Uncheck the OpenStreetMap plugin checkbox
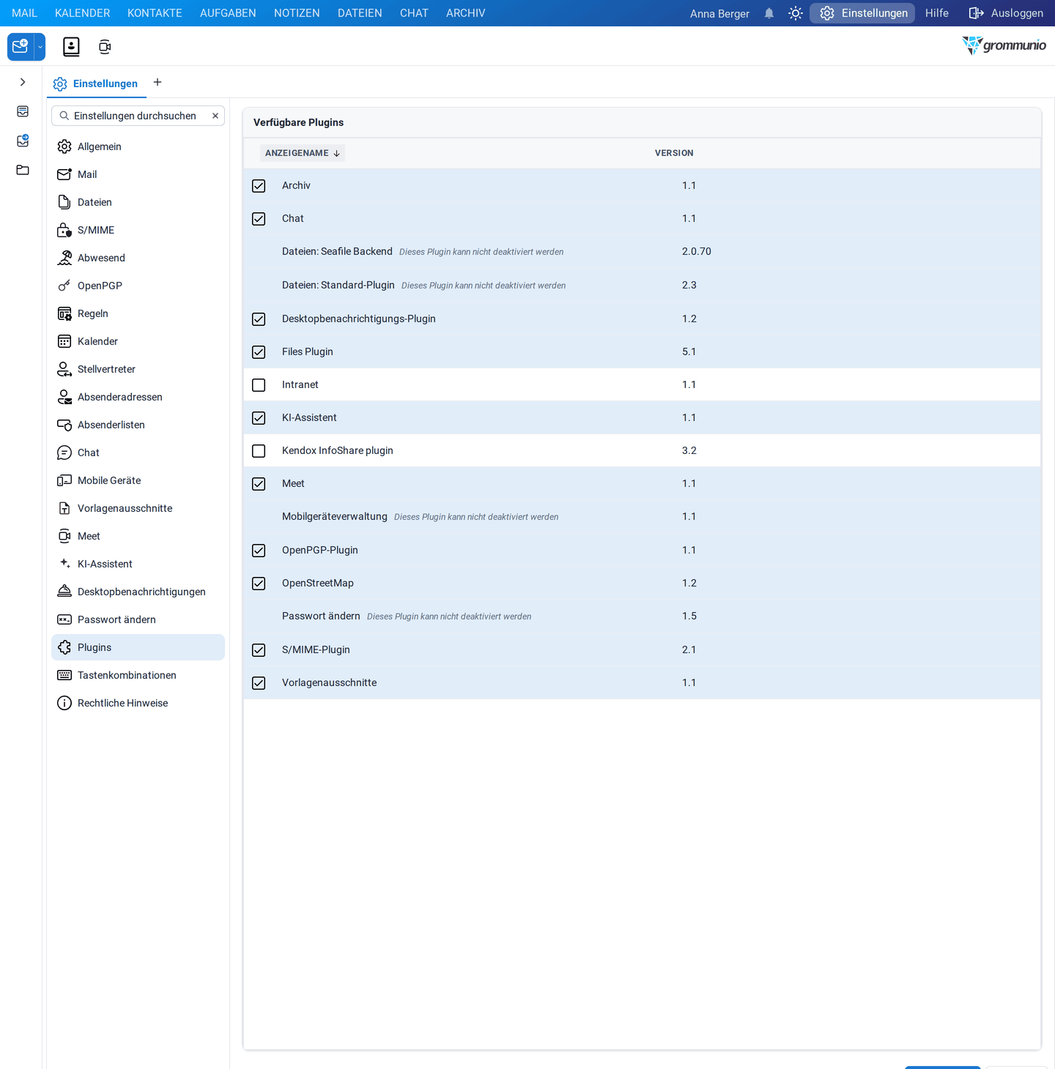 click(259, 584)
